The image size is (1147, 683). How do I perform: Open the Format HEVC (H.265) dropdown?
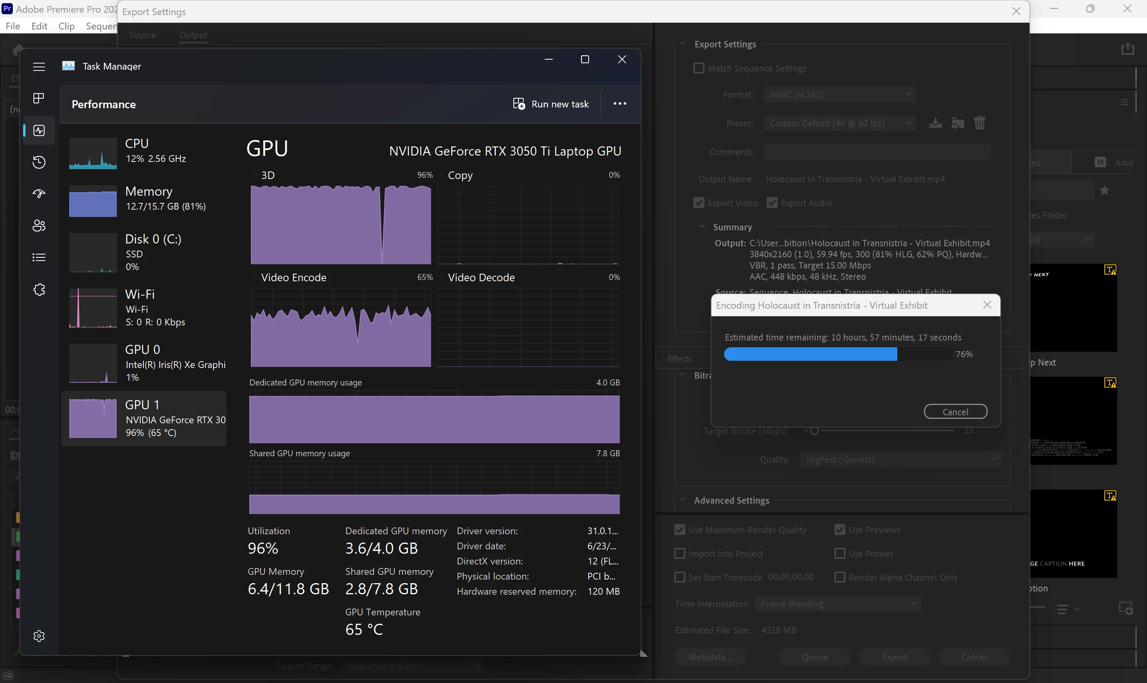[839, 94]
